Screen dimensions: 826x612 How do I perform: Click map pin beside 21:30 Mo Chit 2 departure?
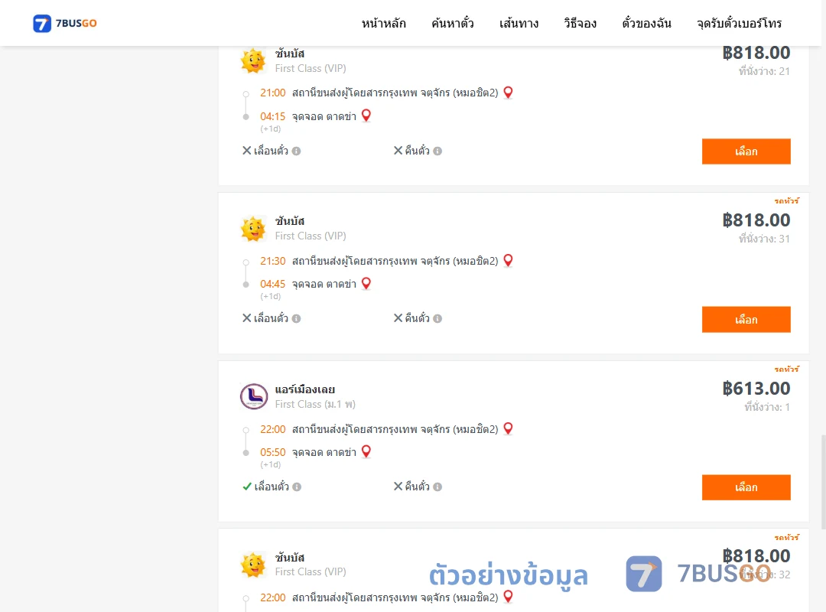(x=509, y=260)
